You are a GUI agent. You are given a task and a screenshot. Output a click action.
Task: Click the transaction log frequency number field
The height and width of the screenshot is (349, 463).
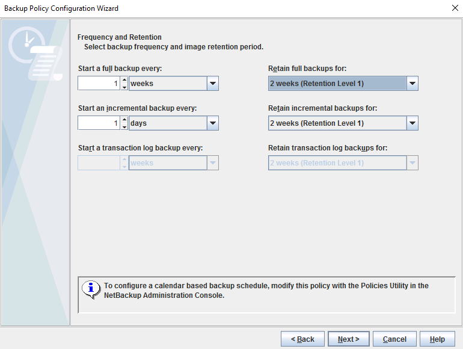[99, 163]
